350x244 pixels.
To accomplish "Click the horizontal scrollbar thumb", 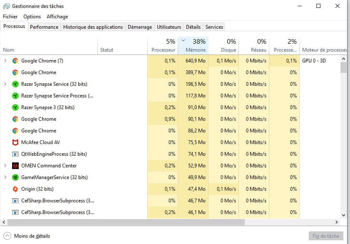I will [x=126, y=222].
